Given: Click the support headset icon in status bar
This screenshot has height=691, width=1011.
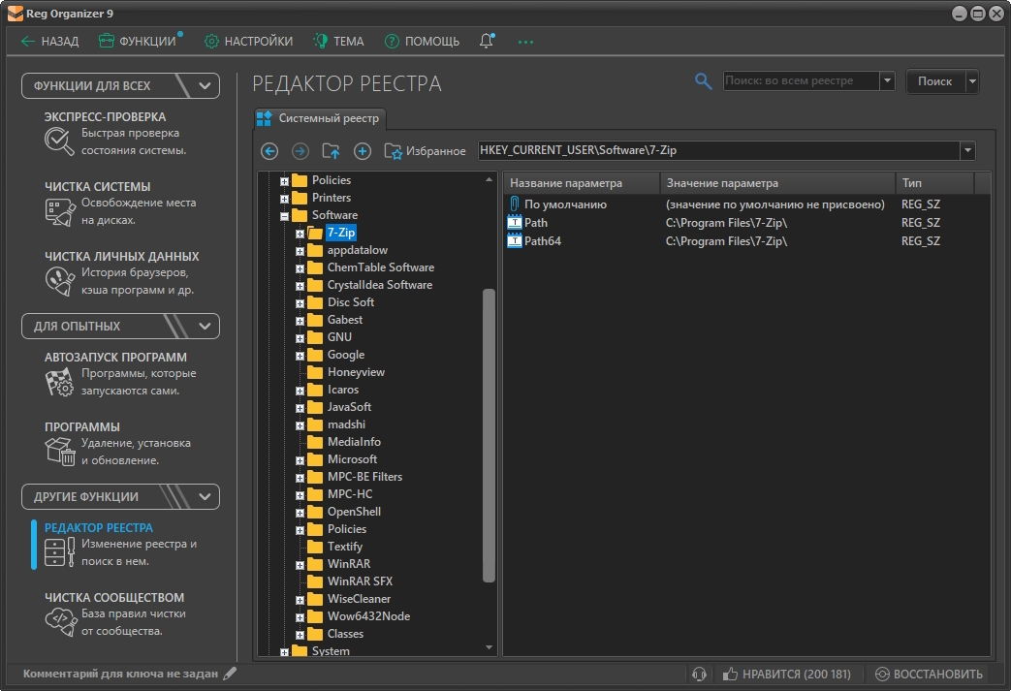Looking at the screenshot, I should (699, 675).
